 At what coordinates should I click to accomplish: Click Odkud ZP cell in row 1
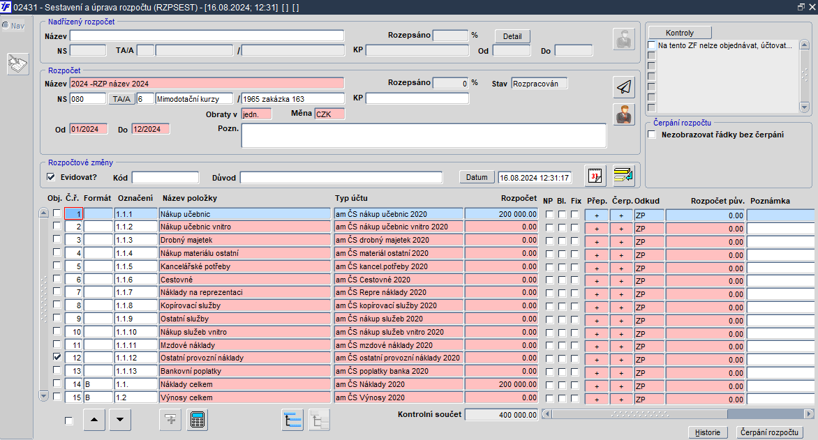pyautogui.click(x=649, y=215)
